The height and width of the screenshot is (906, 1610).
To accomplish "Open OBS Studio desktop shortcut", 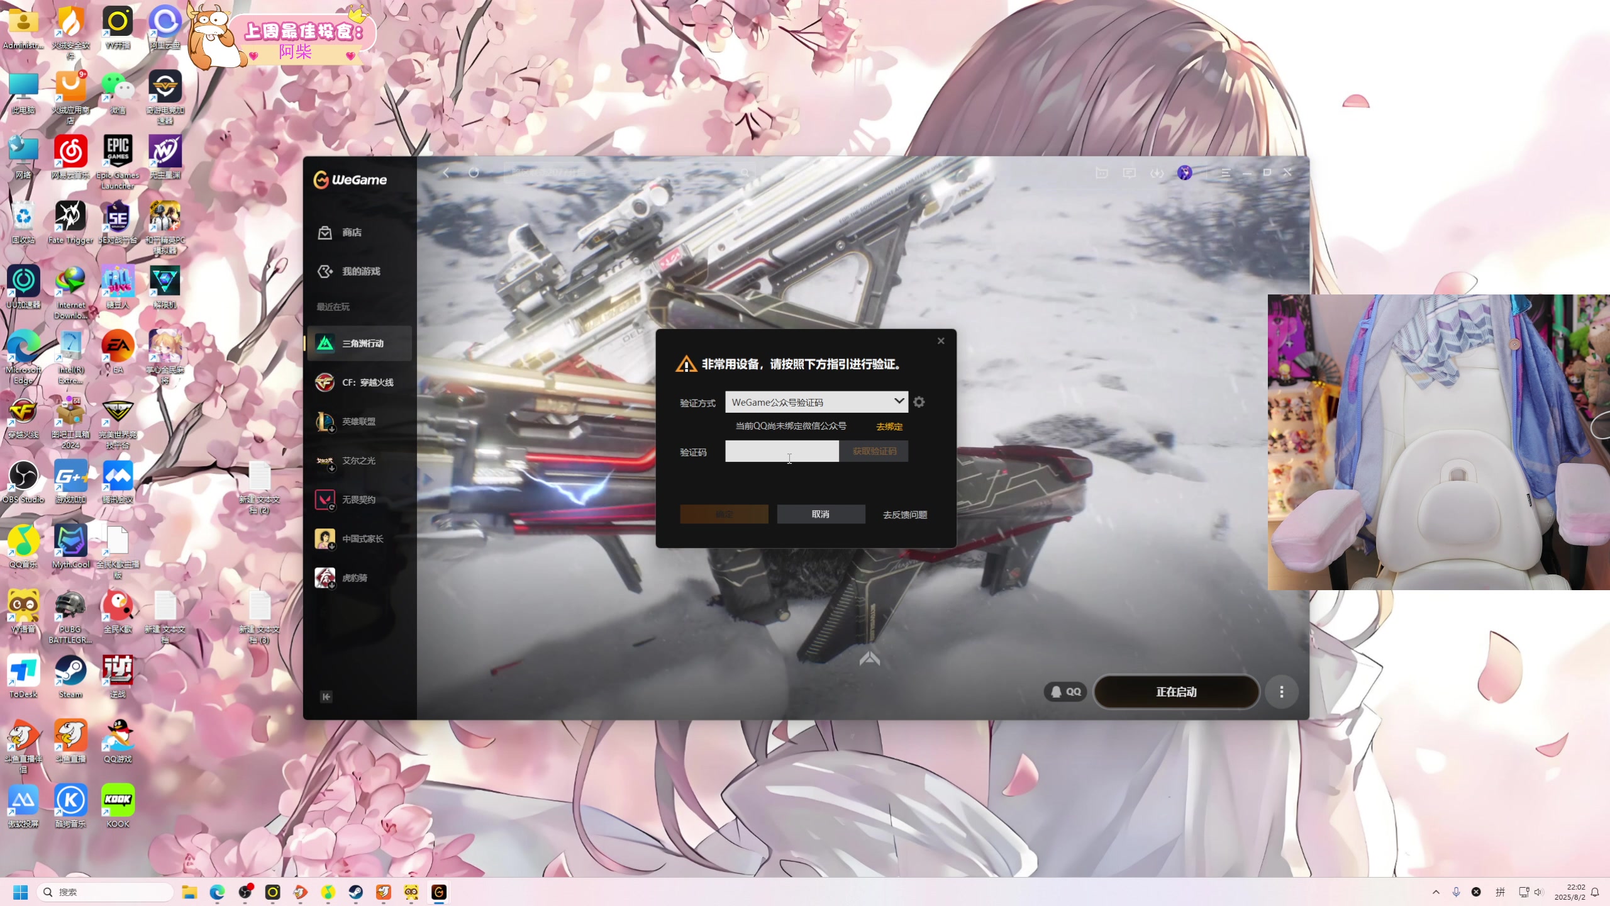I will point(23,483).
